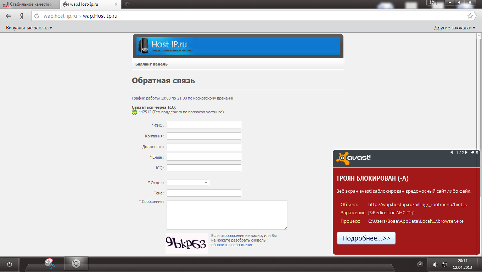Click the captcha image 9bkp63
Screen dimensions: 482x272
187,244
